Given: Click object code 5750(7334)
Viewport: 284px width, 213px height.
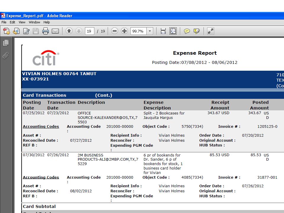Looking at the screenshot, I should pyautogui.click(x=192, y=126).
